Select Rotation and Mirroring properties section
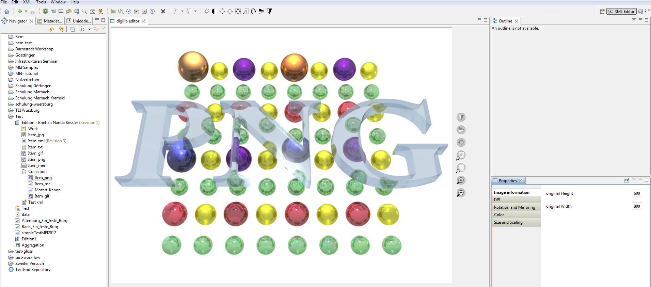651x287 pixels. click(514, 207)
